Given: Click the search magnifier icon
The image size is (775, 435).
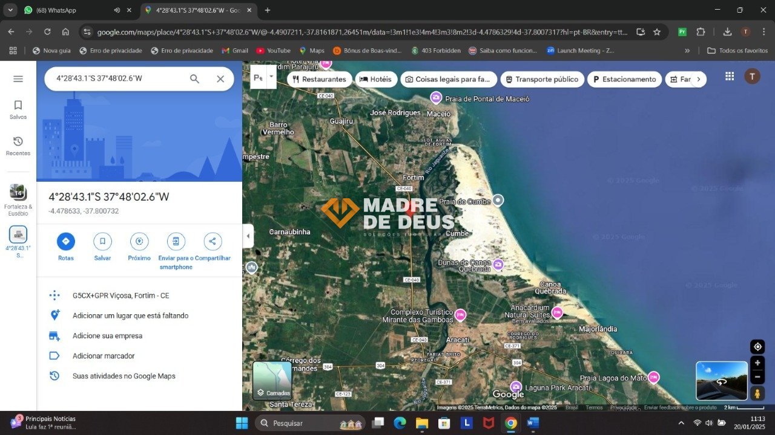Looking at the screenshot, I should [194, 79].
